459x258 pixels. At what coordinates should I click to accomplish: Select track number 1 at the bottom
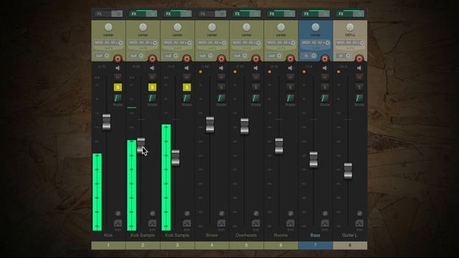click(108, 245)
